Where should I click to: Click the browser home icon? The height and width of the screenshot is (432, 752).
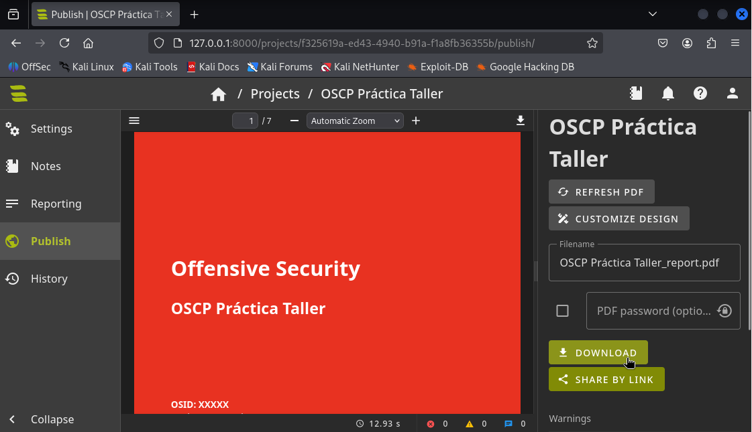(x=89, y=43)
